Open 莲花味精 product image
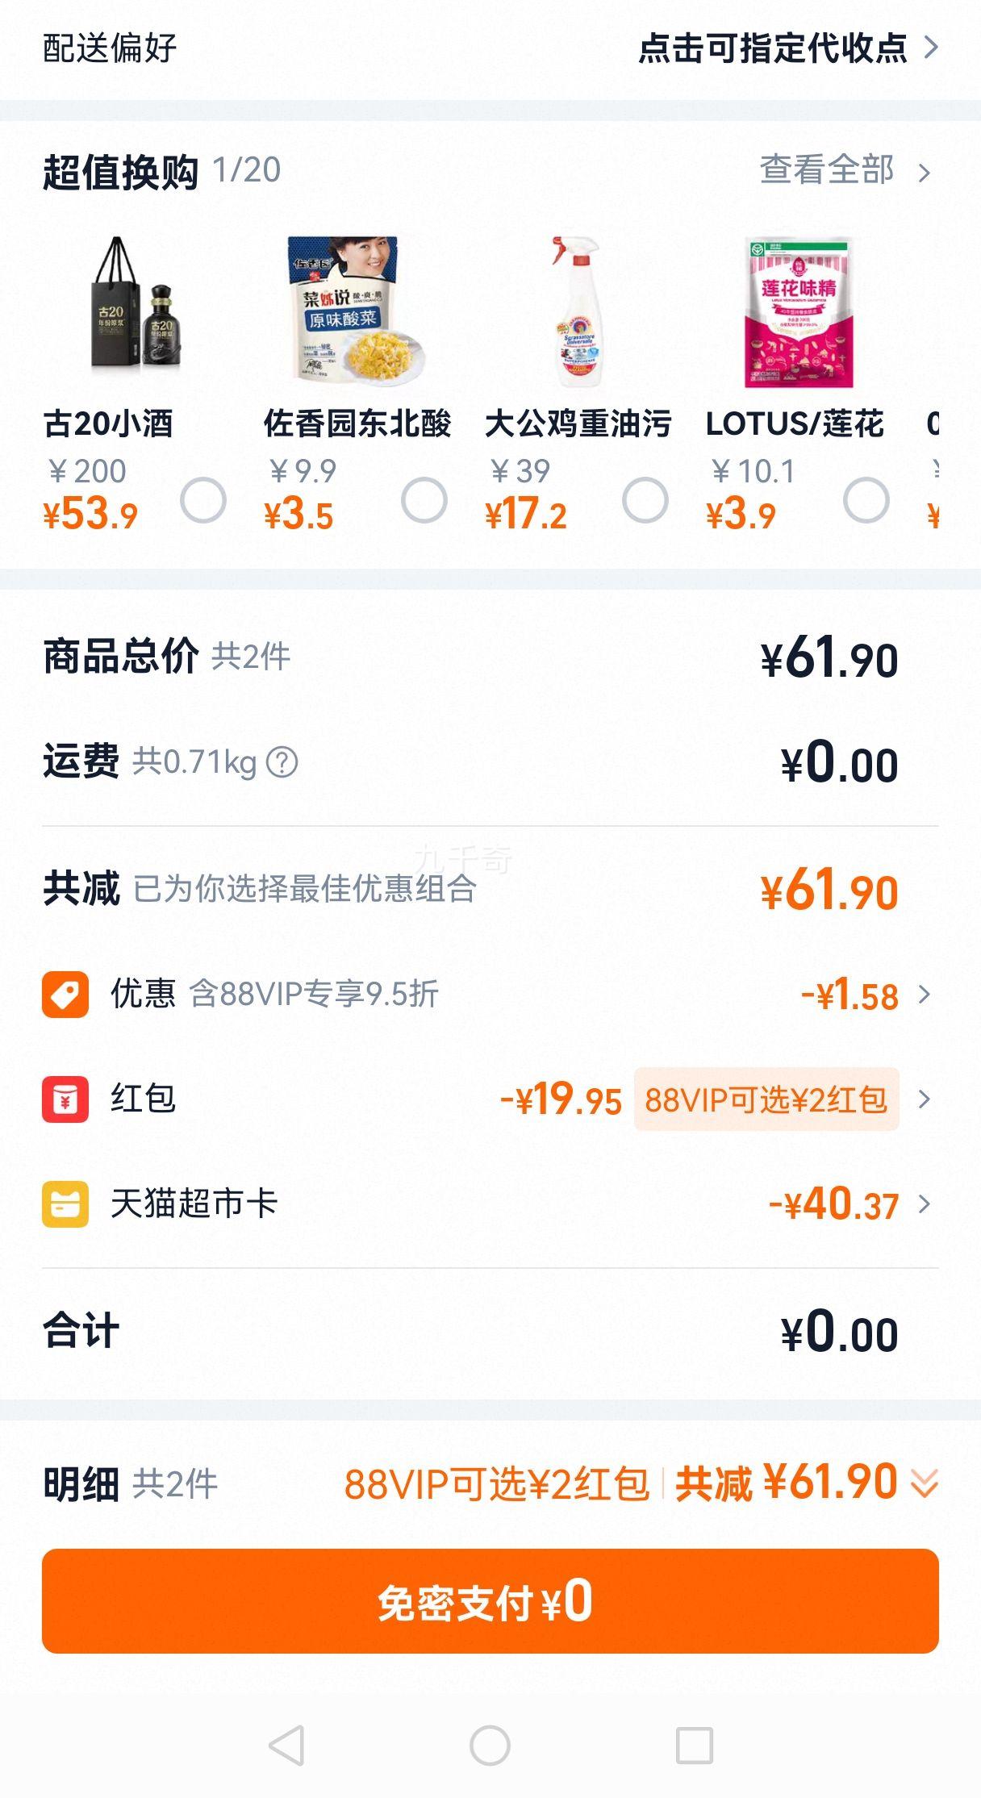981x1798 pixels. (799, 311)
